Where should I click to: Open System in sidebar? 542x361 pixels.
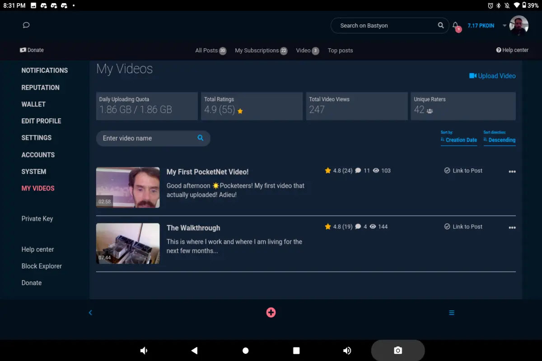tap(34, 171)
